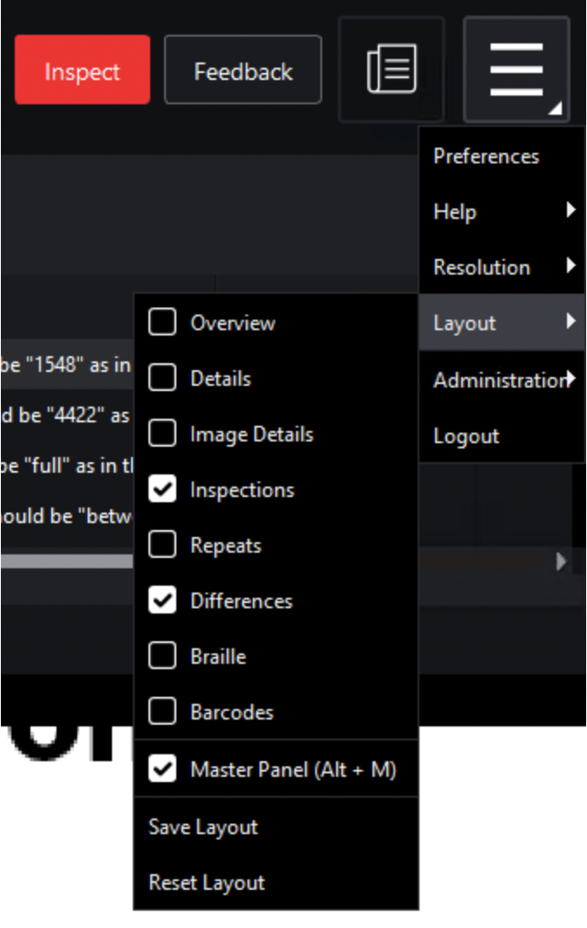Click the hamburger main menu icon
Screen dimensions: 587x928
[x=517, y=70]
